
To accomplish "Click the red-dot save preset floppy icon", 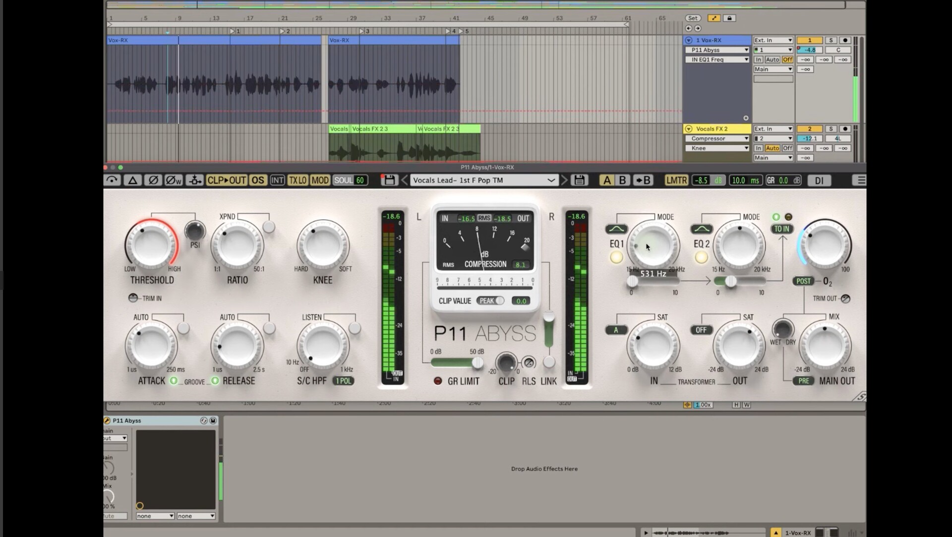I will 389,180.
